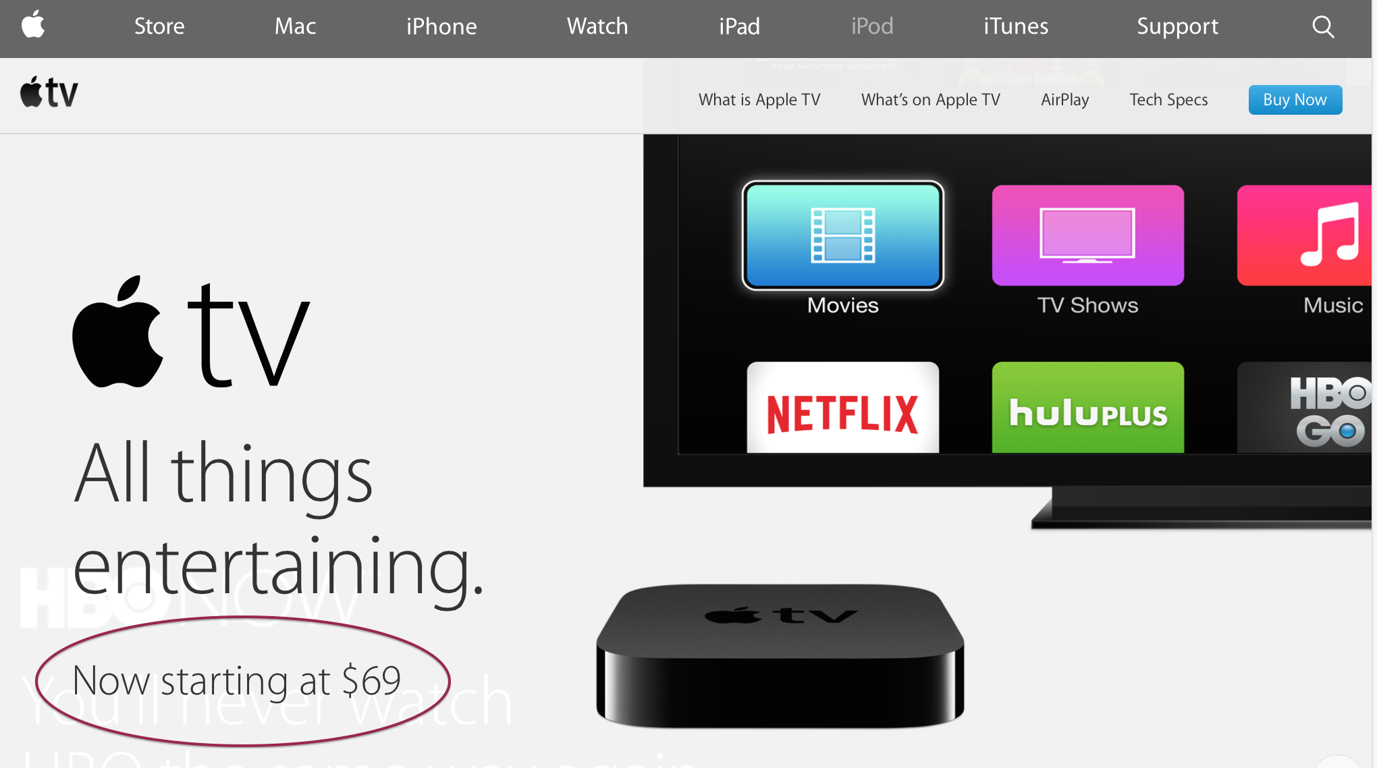This screenshot has height=768, width=1377.
Task: Launch the Music app icon
Action: [x=1306, y=236]
